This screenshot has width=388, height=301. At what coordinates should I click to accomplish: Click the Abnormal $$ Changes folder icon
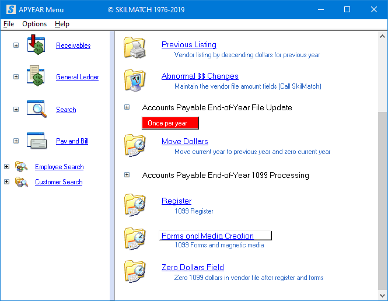[x=135, y=80]
